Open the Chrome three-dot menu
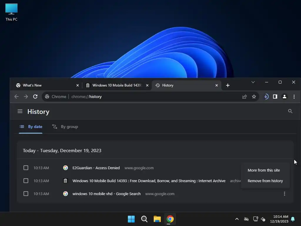 click(294, 97)
